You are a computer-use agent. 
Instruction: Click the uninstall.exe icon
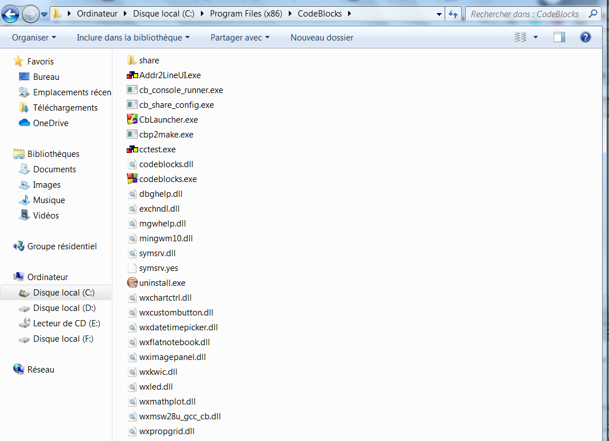132,283
